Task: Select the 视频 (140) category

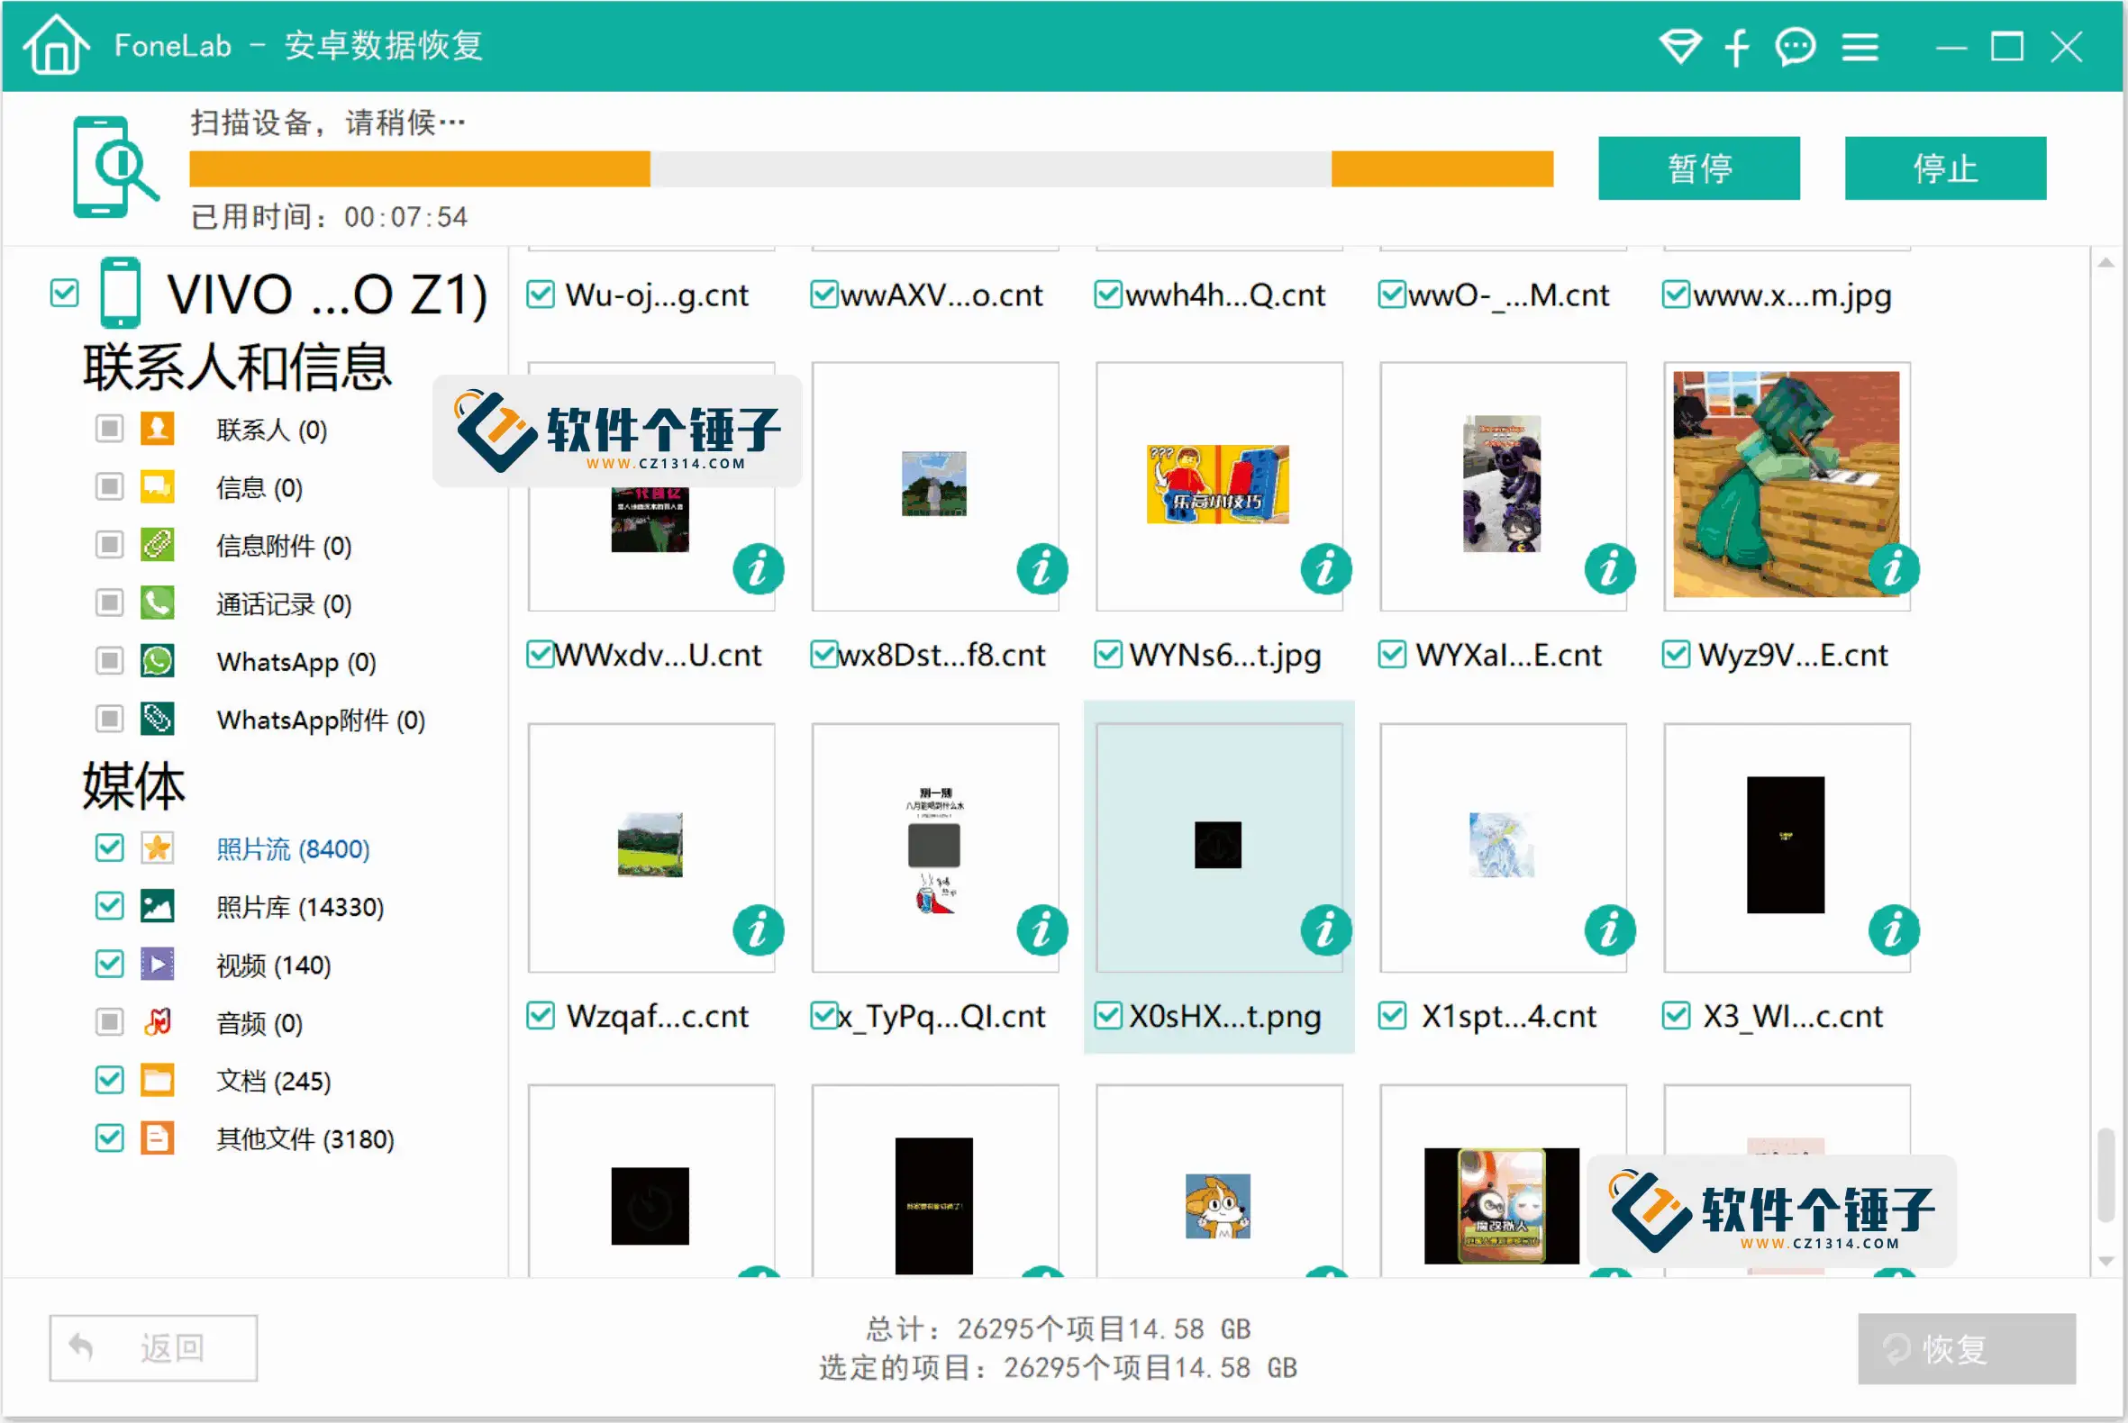Action: point(273,965)
